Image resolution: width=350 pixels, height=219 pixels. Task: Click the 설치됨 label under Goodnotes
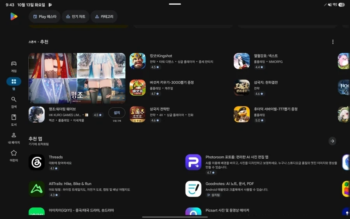click(x=213, y=195)
